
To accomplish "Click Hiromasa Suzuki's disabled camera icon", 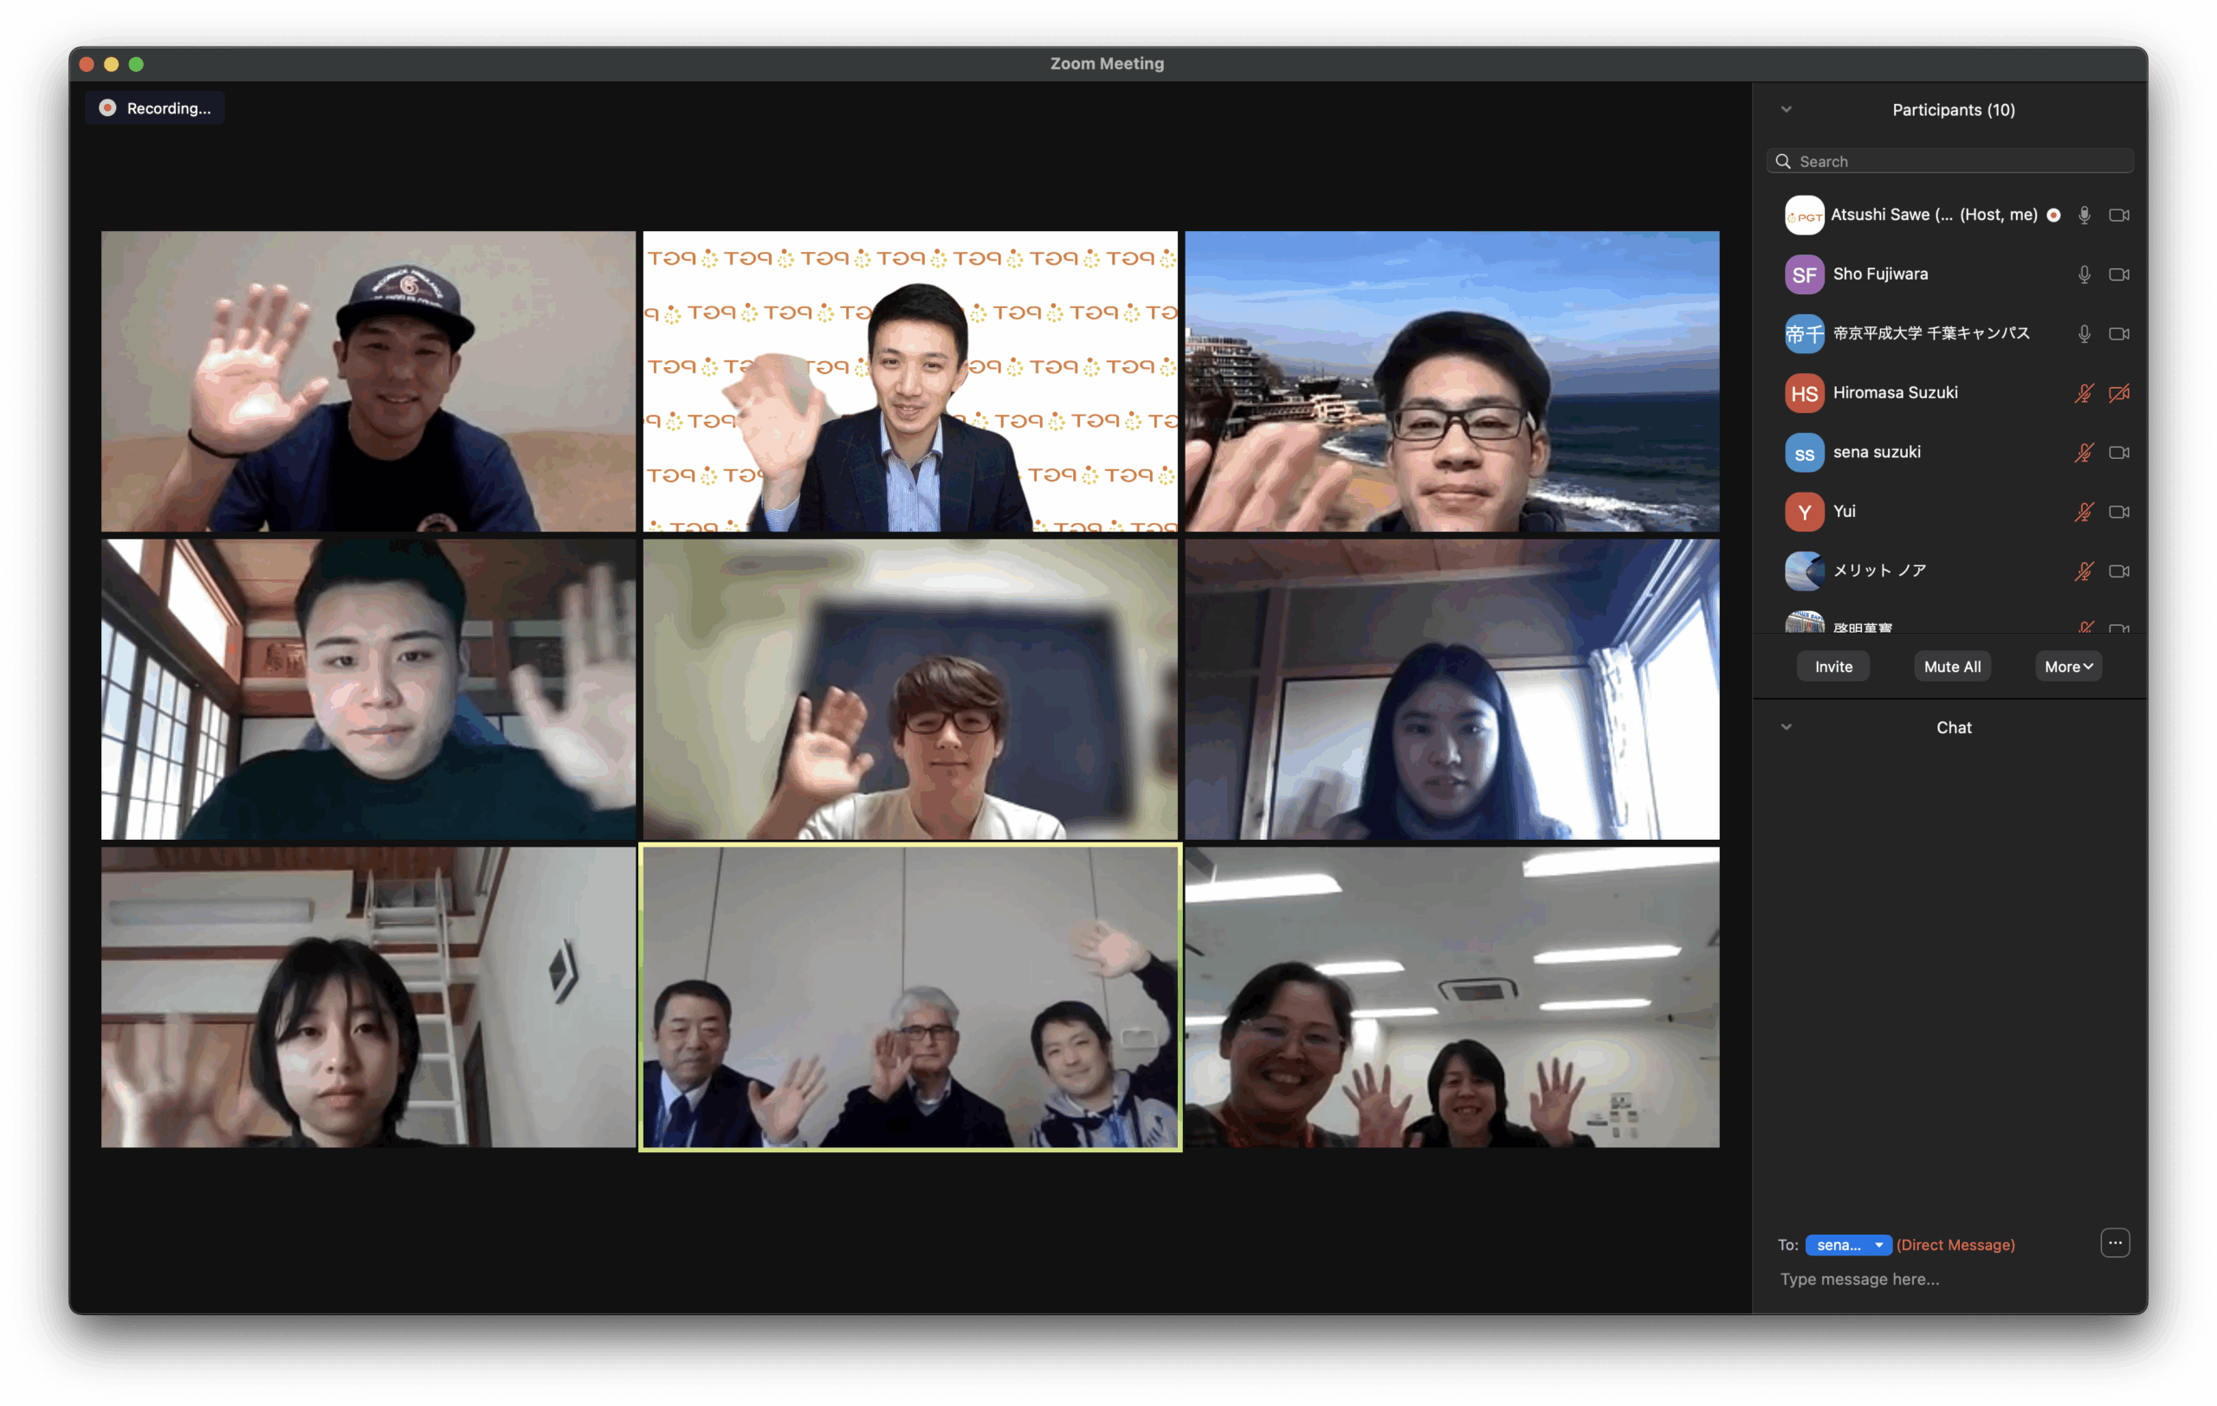I will point(2118,393).
